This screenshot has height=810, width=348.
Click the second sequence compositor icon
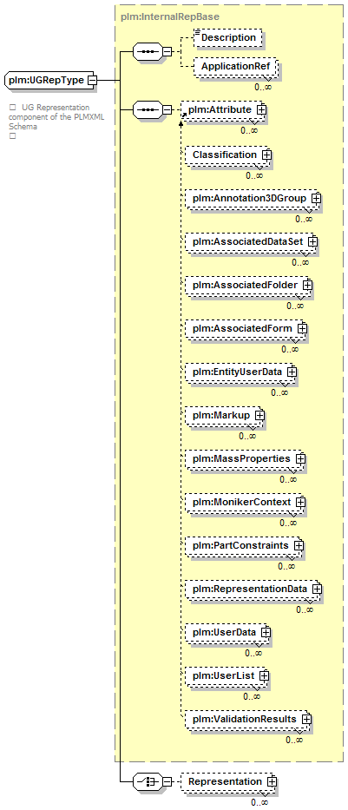coord(148,109)
